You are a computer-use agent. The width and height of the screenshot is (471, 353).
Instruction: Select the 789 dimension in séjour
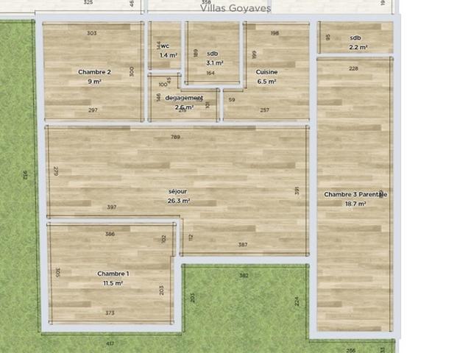click(175, 137)
